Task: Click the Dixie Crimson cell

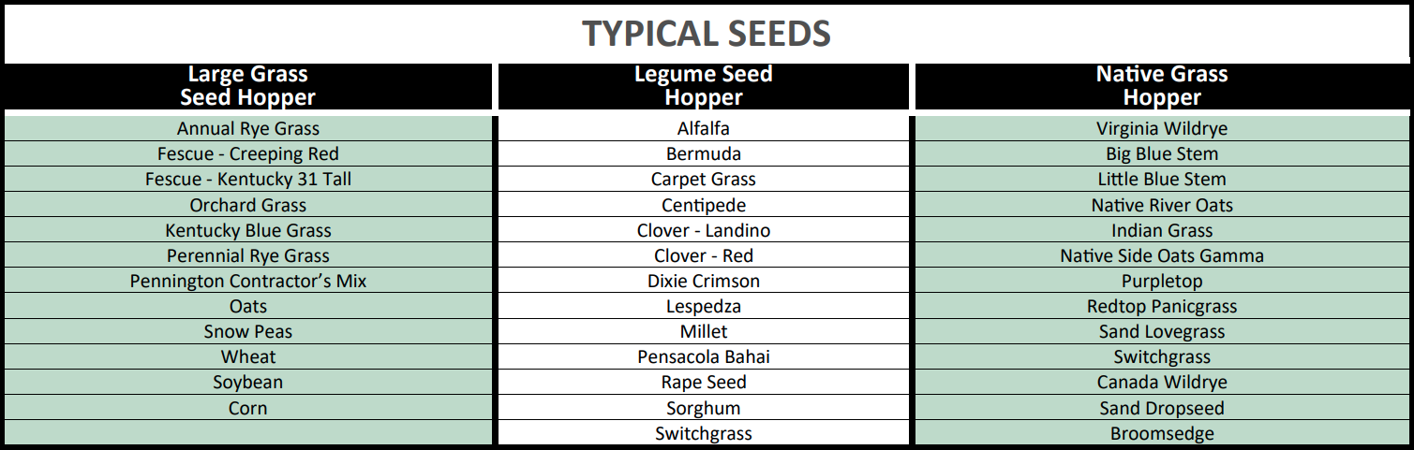Action: 704,281
